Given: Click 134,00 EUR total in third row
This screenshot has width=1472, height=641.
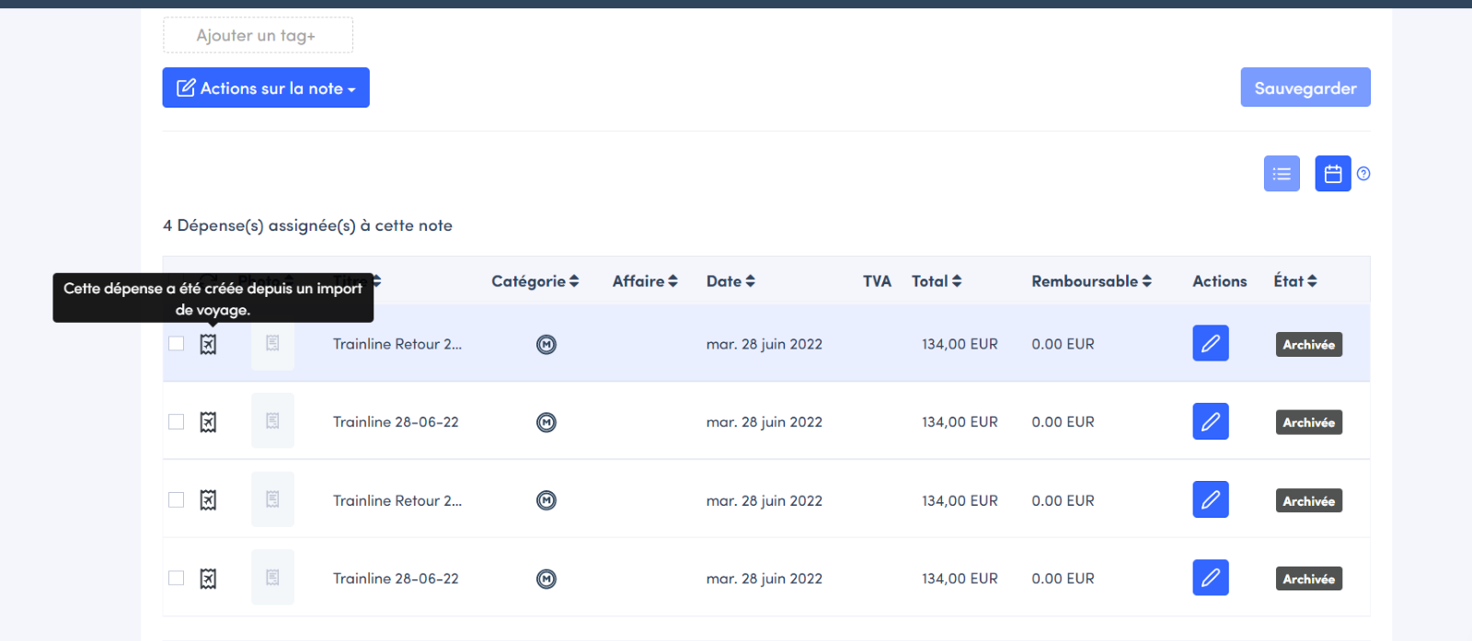Looking at the screenshot, I should click(960, 500).
